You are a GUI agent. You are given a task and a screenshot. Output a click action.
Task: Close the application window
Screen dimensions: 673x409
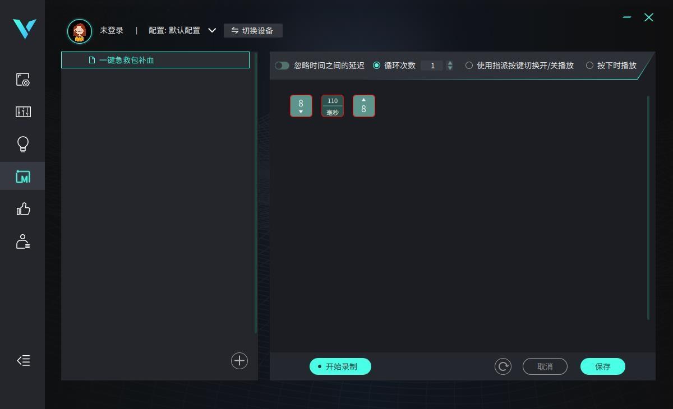tap(649, 17)
